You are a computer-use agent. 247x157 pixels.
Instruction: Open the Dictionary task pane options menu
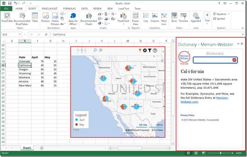[x=238, y=44]
